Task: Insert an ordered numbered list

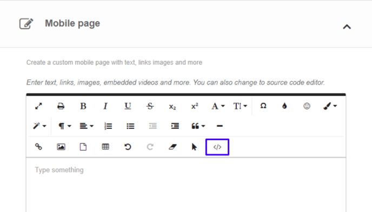Action: click(108, 126)
